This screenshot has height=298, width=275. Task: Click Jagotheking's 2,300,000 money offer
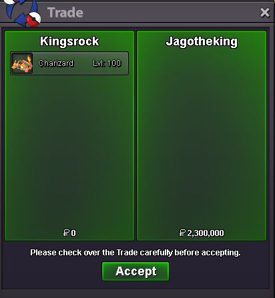[206, 233]
